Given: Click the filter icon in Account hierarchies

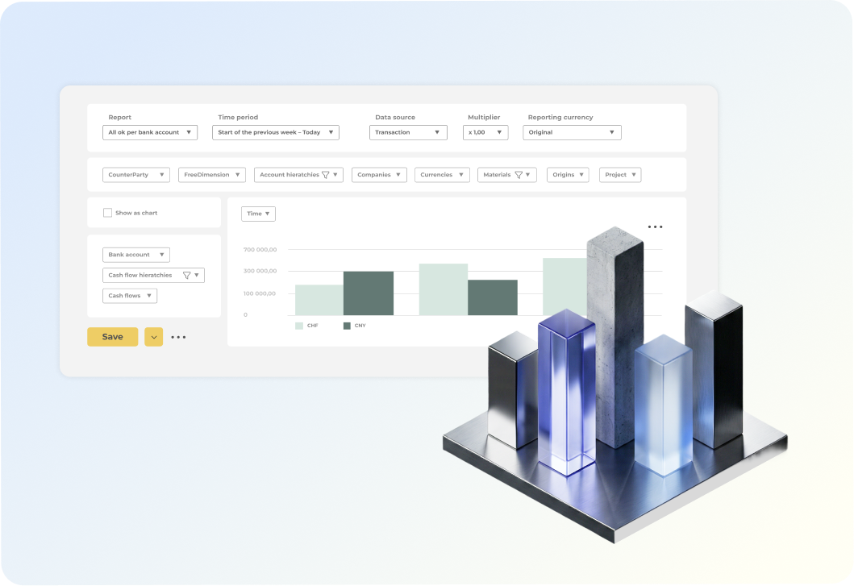Looking at the screenshot, I should (326, 175).
